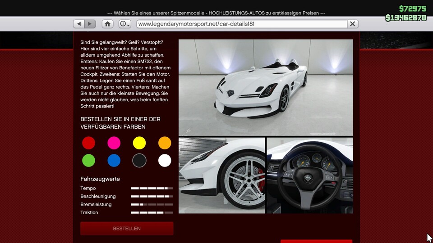Click the $13462870 bank balance
The width and height of the screenshot is (433, 243).
pyautogui.click(x=406, y=18)
